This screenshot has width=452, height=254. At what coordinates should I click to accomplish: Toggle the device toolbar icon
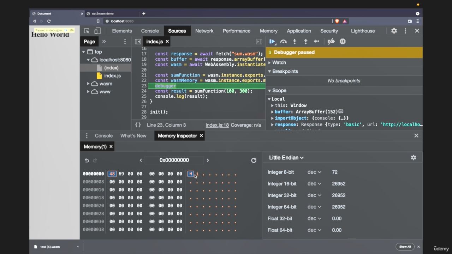[x=97, y=31]
